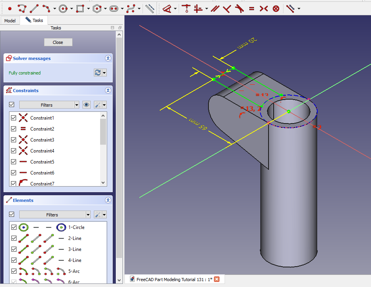Apply the Parallel constraint tool
This screenshot has width=371, height=287.
[215, 8]
